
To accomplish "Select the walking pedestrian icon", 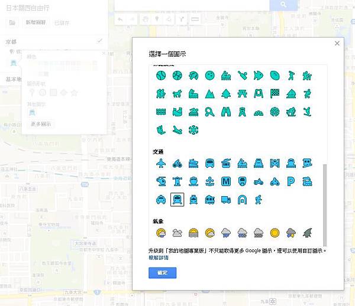I will click(259, 200).
